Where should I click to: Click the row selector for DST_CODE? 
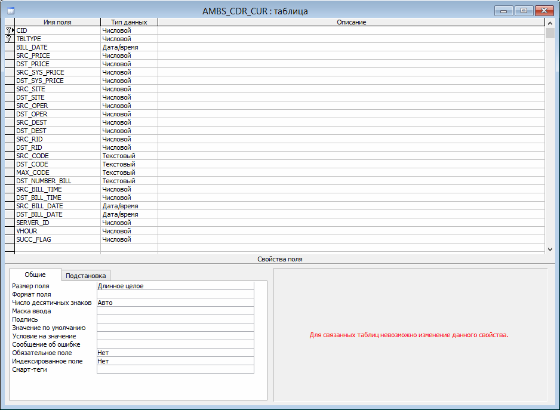(x=10, y=164)
